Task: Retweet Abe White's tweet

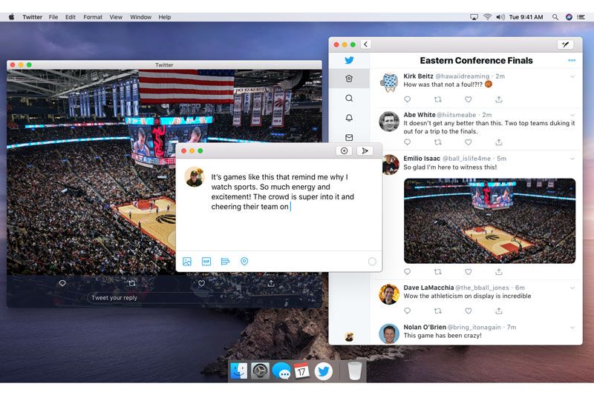Action: pos(437,142)
